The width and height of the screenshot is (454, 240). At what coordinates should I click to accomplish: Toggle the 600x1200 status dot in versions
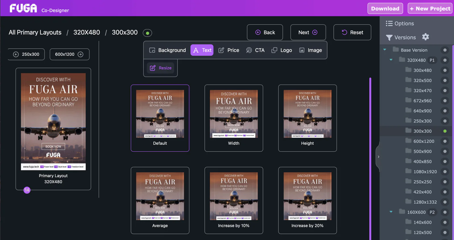[x=445, y=141]
